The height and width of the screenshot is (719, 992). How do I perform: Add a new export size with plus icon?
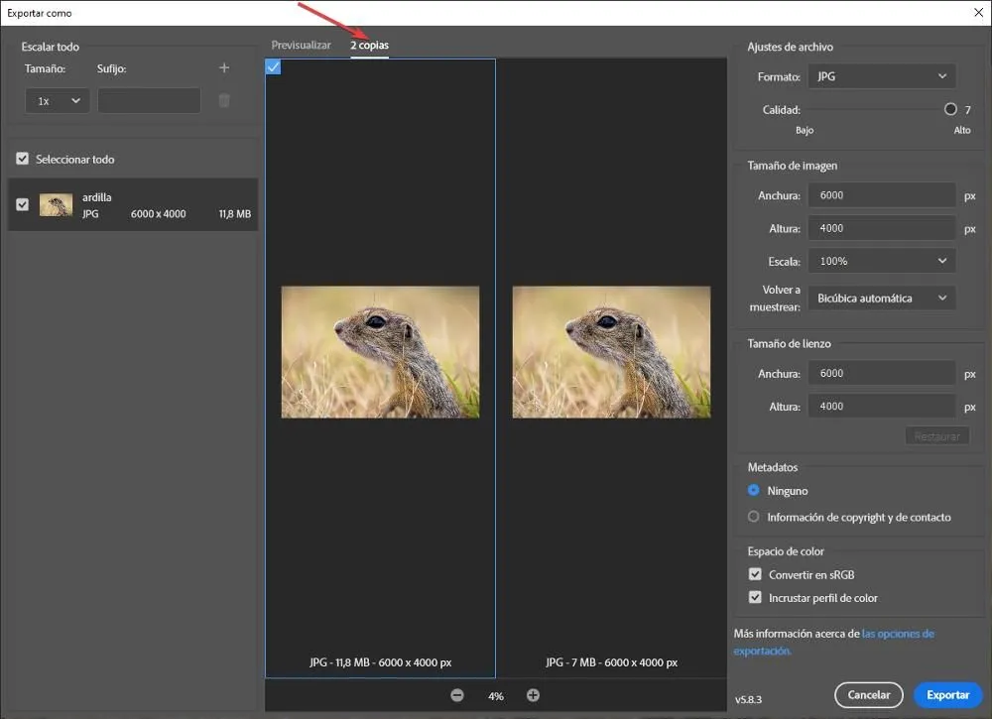[x=224, y=67]
